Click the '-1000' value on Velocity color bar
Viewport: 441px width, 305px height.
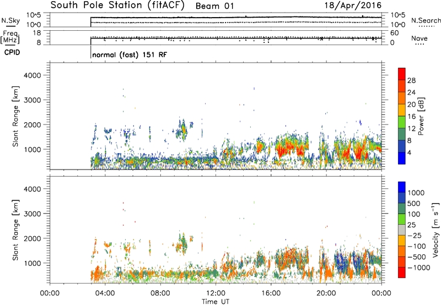pyautogui.click(x=418, y=268)
